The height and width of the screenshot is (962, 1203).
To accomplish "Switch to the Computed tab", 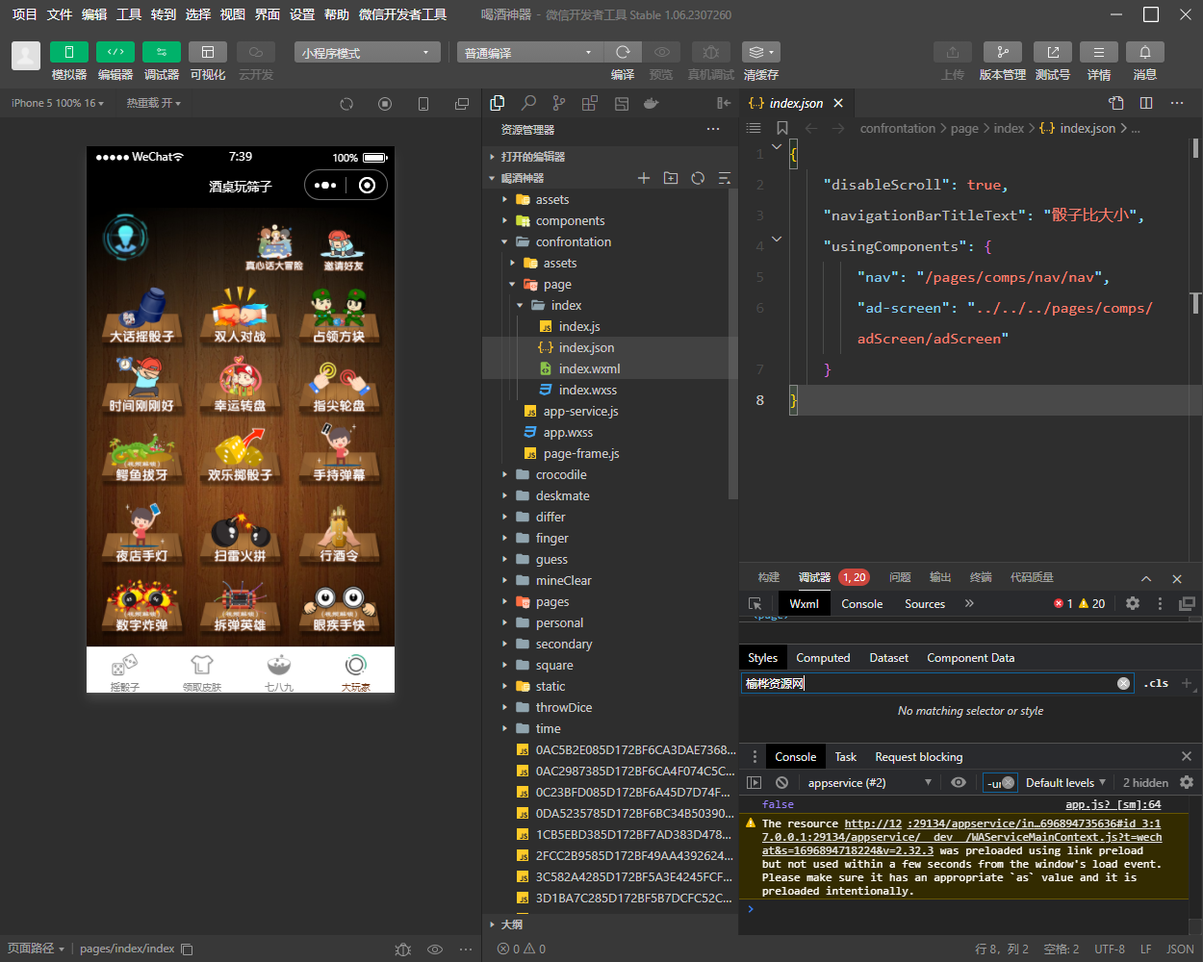I will coord(823,658).
